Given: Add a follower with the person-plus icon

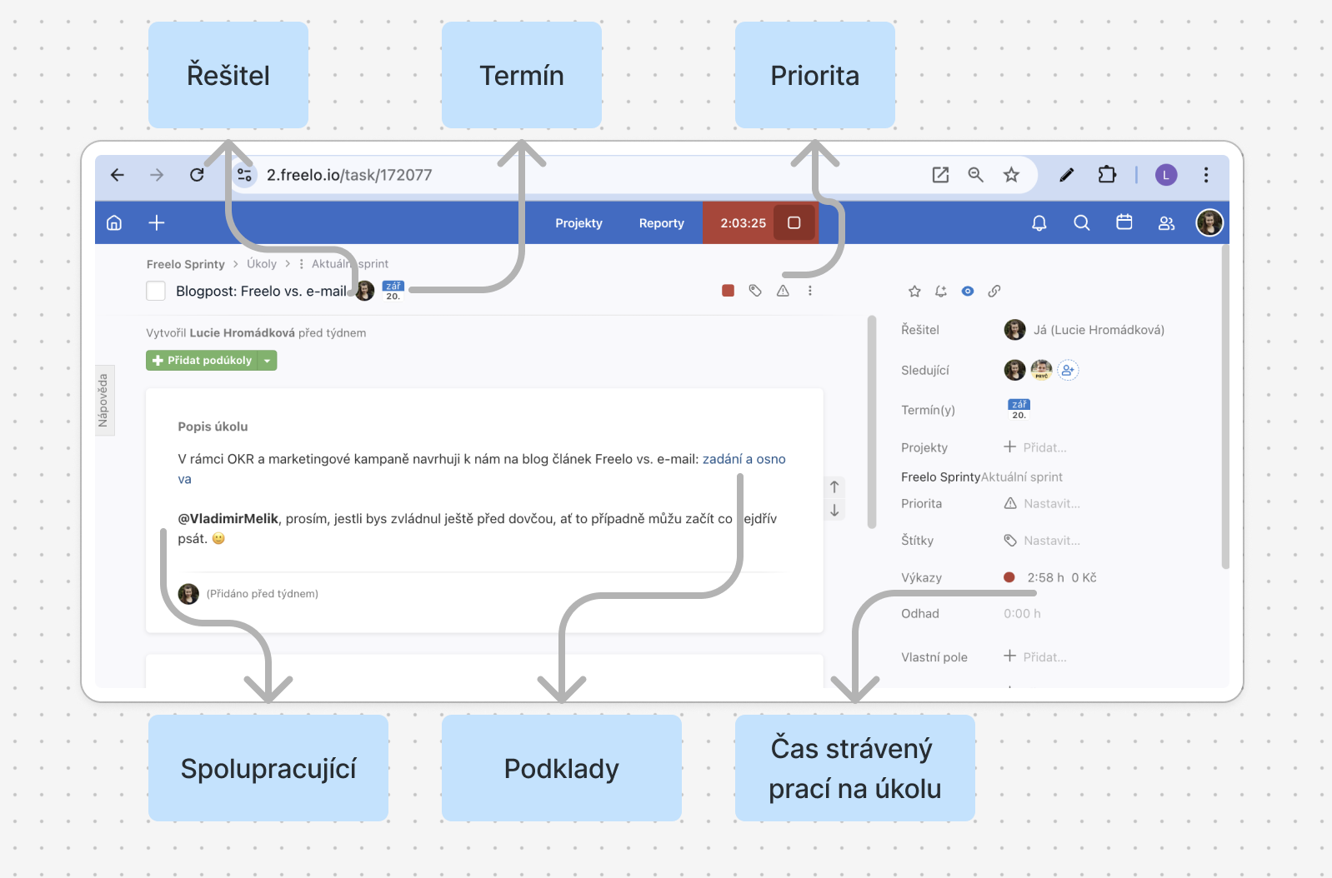Looking at the screenshot, I should [x=1068, y=371].
